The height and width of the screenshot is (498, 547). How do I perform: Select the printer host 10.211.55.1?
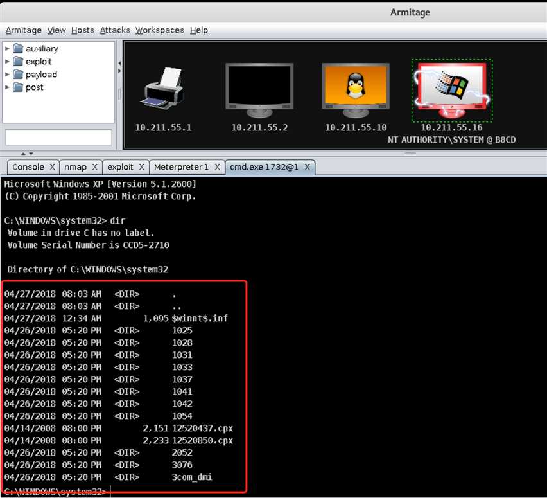click(x=163, y=89)
